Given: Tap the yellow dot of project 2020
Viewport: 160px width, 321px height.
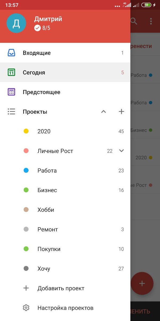Looking at the screenshot, I should pos(26,131).
